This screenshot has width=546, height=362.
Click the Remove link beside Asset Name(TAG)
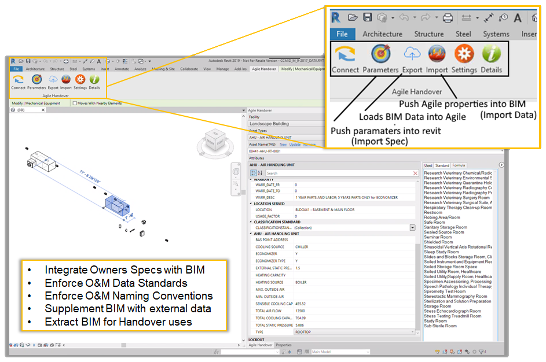pyautogui.click(x=310, y=145)
